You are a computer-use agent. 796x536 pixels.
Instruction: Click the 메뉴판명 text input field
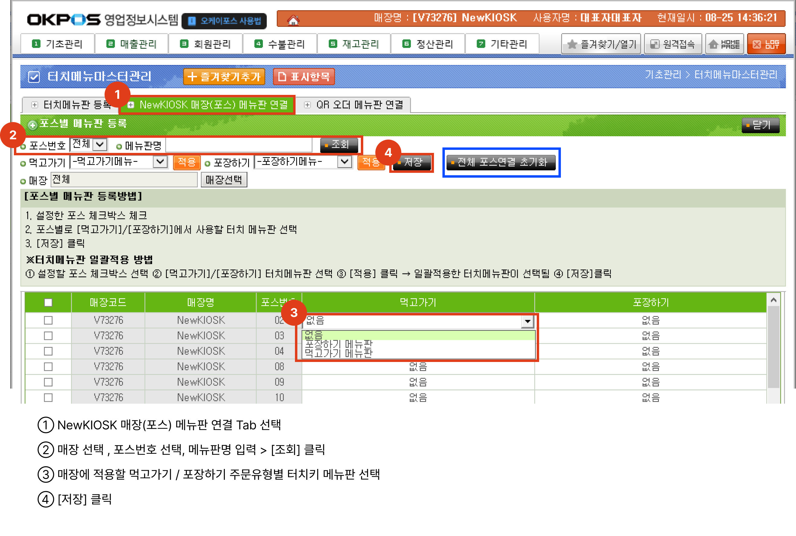tap(238, 145)
